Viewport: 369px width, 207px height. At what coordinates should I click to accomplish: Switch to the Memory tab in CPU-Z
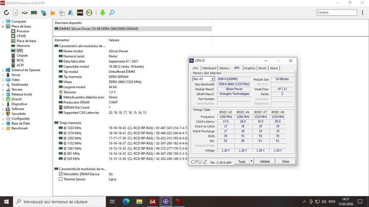pyautogui.click(x=224, y=68)
